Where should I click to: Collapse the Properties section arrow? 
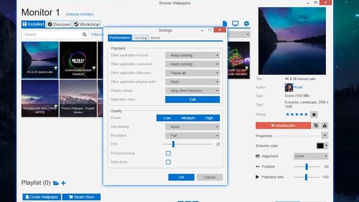(325, 136)
